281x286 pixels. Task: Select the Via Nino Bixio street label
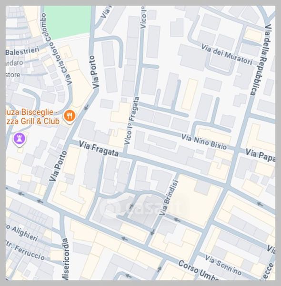[204, 142]
